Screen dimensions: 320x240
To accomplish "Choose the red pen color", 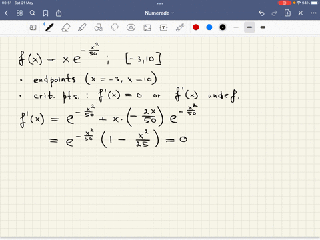I will [196, 27].
